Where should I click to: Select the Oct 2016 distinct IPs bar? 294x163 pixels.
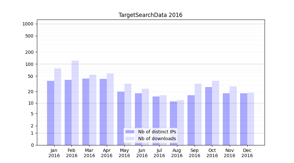coord(208,116)
